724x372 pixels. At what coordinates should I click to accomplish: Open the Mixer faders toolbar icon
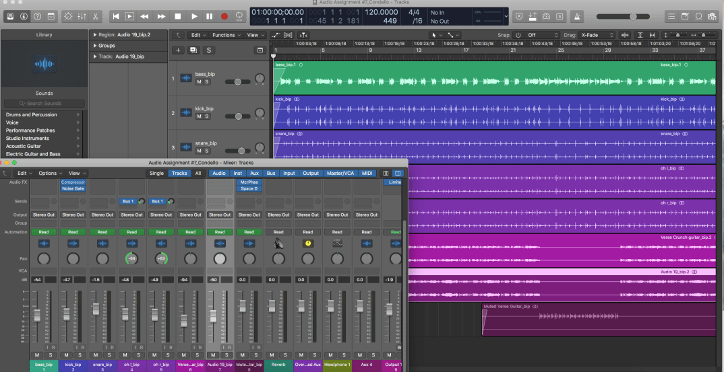(82, 16)
